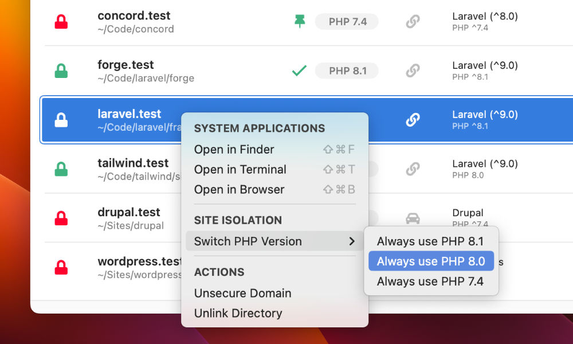Click Laravel (^9.0) in tailwind.test row
The image size is (573, 344).
pyautogui.click(x=485, y=164)
